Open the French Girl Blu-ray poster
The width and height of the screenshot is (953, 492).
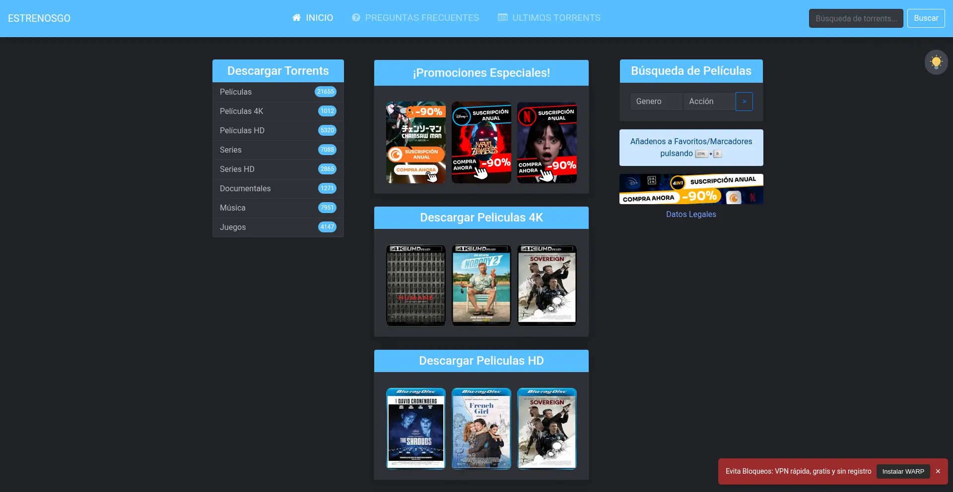[481, 429]
